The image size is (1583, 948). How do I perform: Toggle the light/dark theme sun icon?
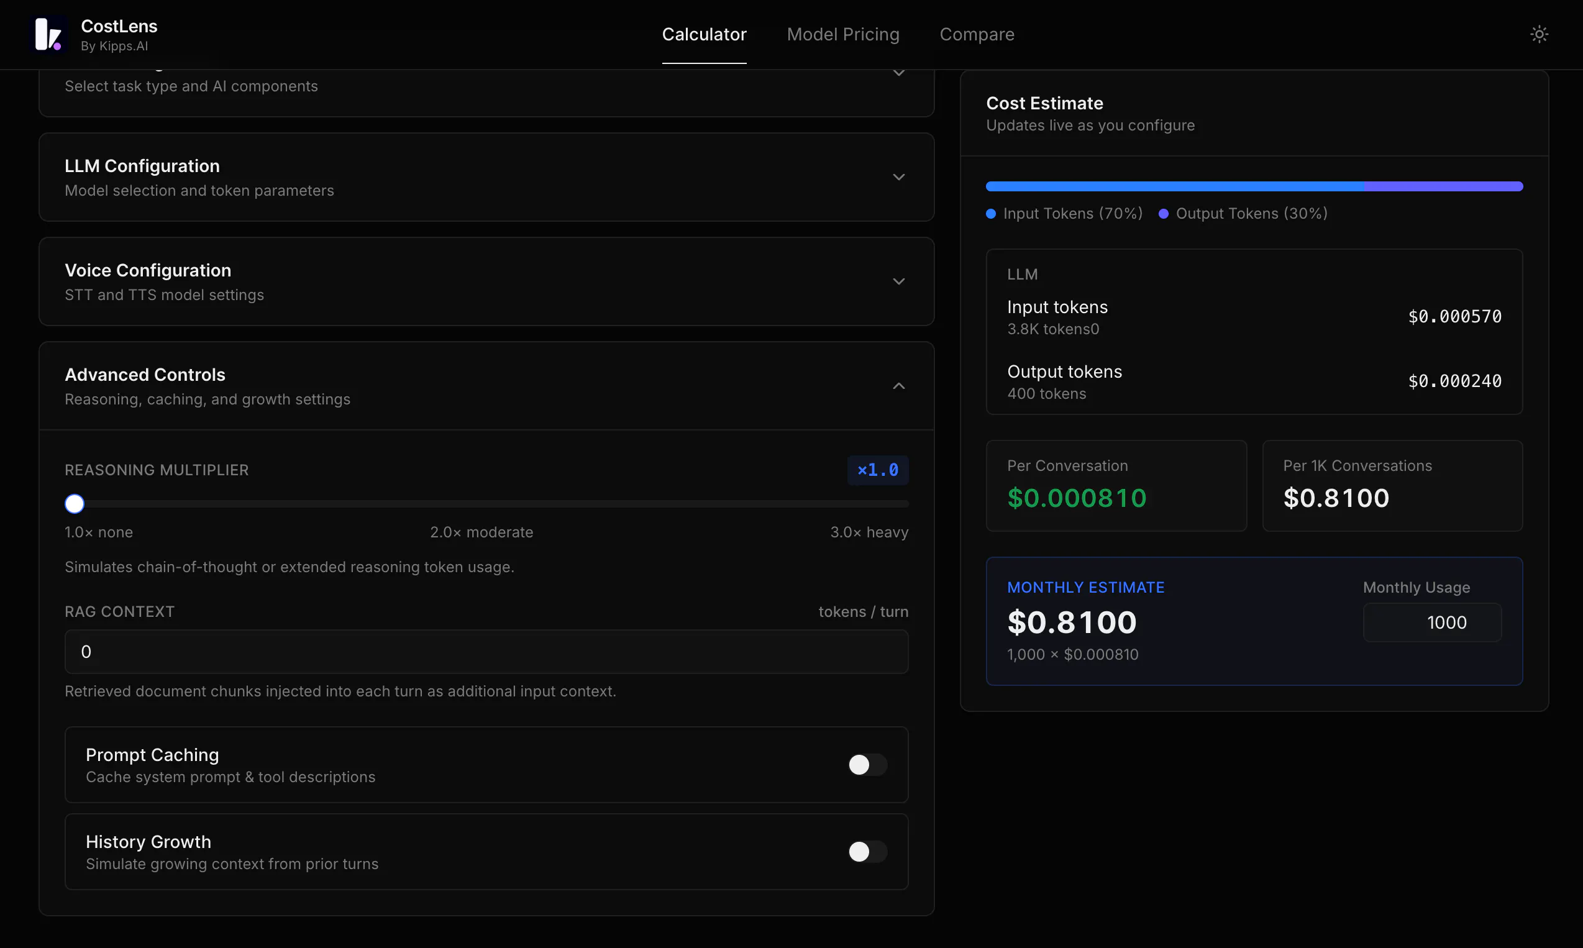[1539, 35]
